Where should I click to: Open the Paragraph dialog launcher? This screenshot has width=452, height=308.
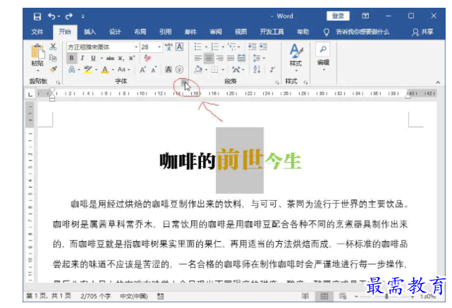[277, 82]
